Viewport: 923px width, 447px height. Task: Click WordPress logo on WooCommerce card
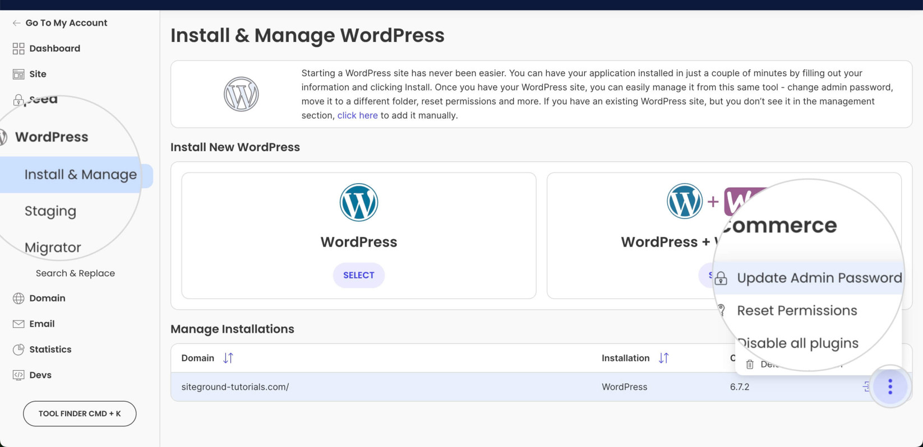pos(685,201)
